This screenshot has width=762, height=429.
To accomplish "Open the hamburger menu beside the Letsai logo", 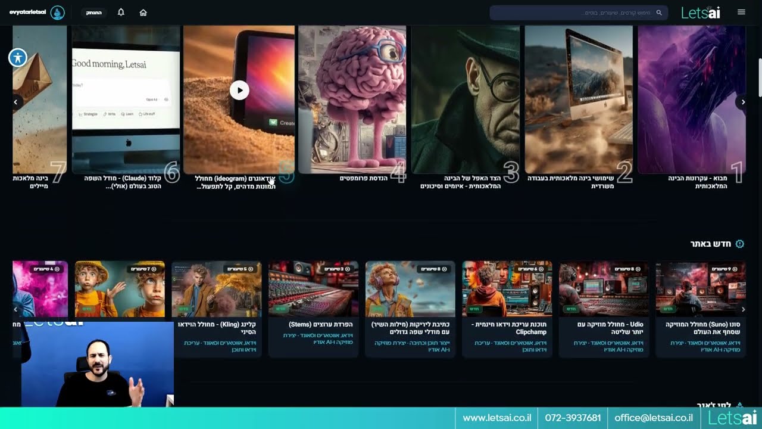I will tap(741, 12).
